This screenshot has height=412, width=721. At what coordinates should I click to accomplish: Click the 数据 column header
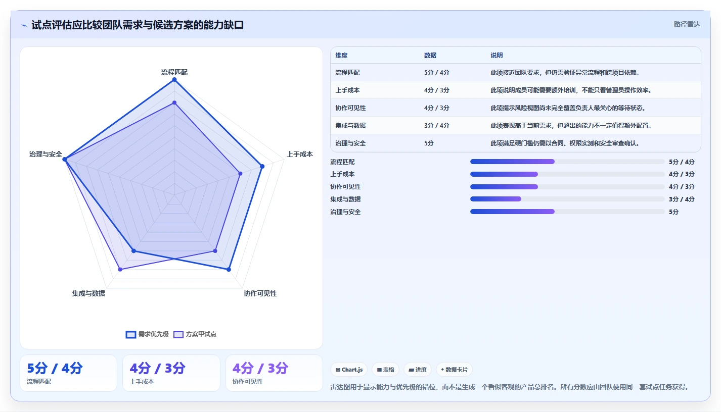430,56
